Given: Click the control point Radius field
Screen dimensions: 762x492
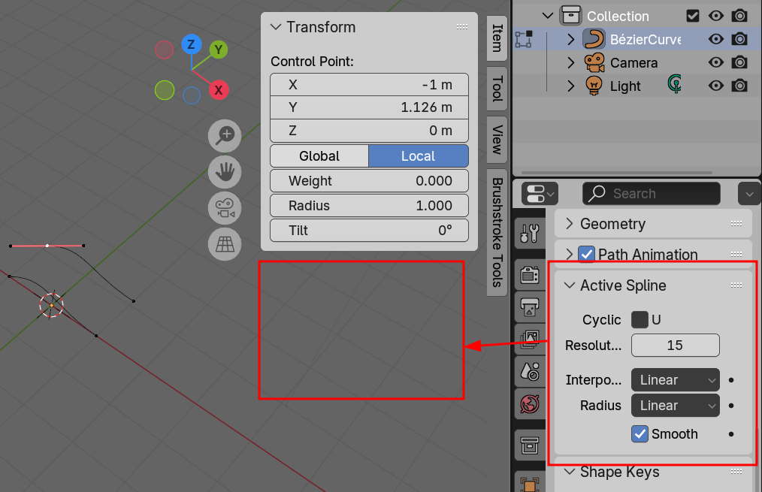Looking at the screenshot, I should (369, 206).
